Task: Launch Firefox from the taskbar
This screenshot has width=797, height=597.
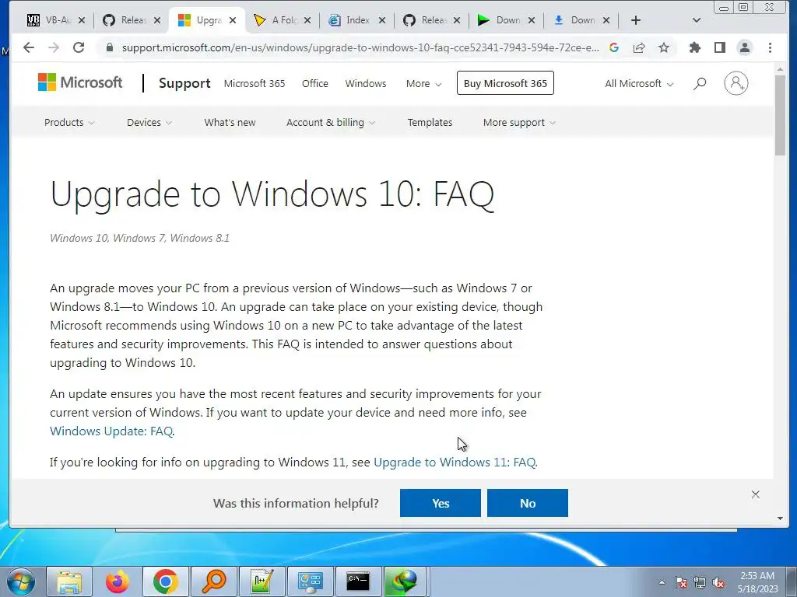Action: (x=118, y=581)
